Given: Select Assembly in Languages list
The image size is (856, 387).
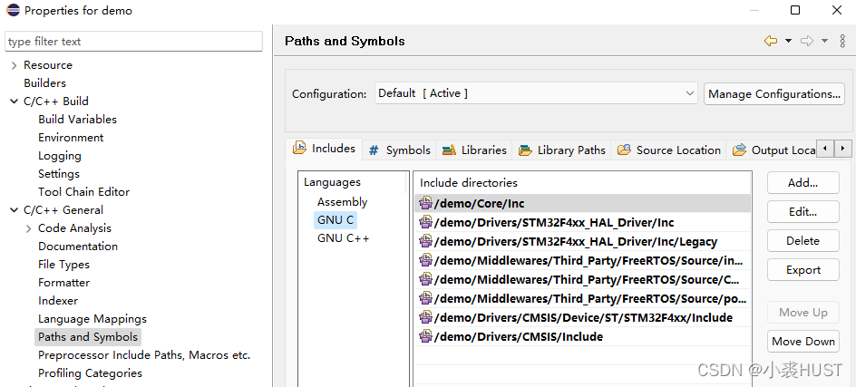Looking at the screenshot, I should tap(342, 202).
